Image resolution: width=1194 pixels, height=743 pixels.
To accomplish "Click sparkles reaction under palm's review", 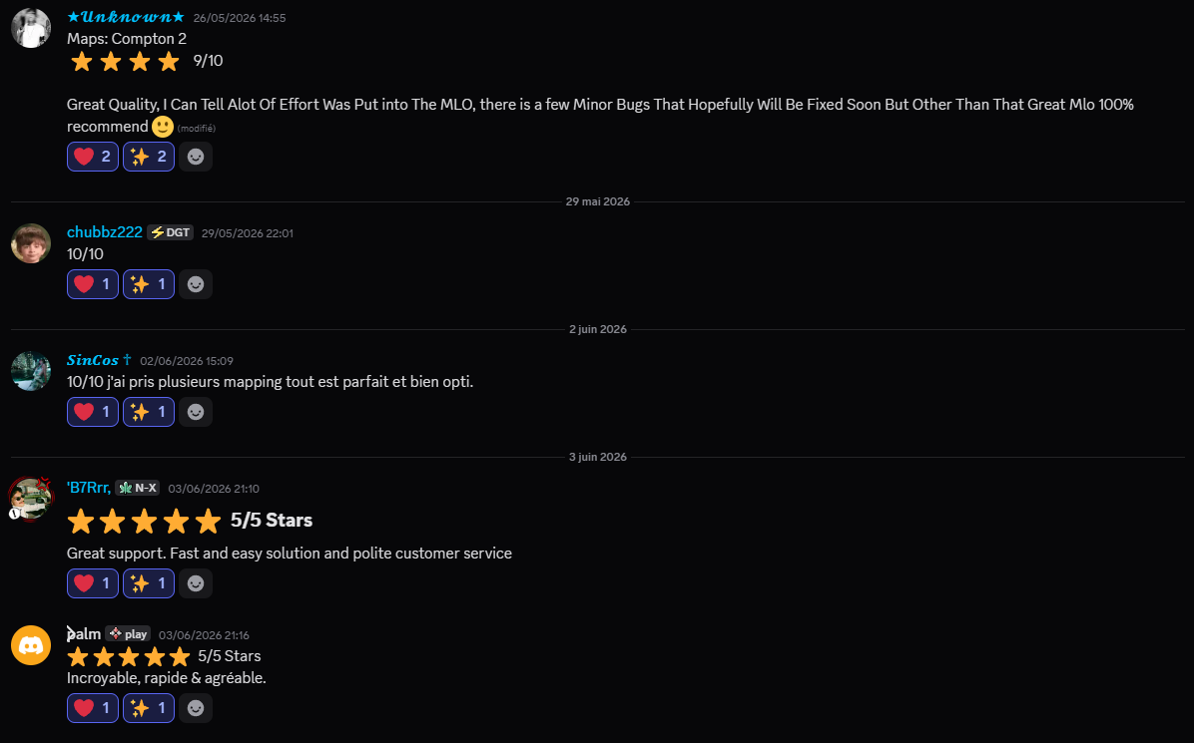I will point(149,708).
